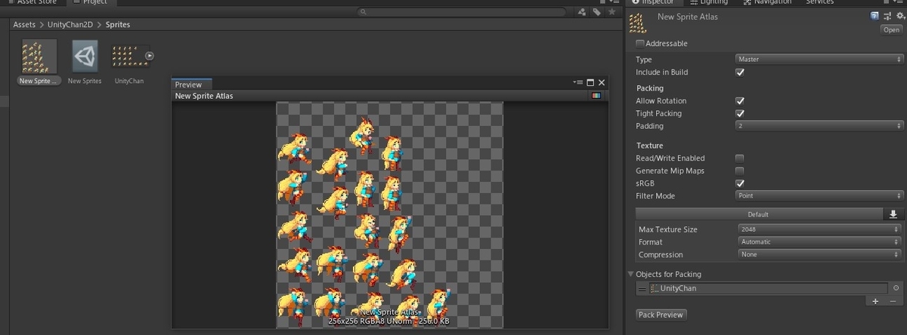The height and width of the screenshot is (335, 907).
Task: Open the Format dropdown set to Automatic
Action: tap(820, 242)
